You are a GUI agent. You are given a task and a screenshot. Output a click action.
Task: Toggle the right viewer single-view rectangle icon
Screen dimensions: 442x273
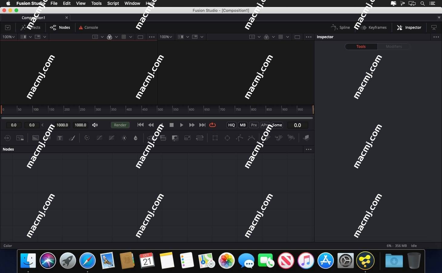[297, 37]
